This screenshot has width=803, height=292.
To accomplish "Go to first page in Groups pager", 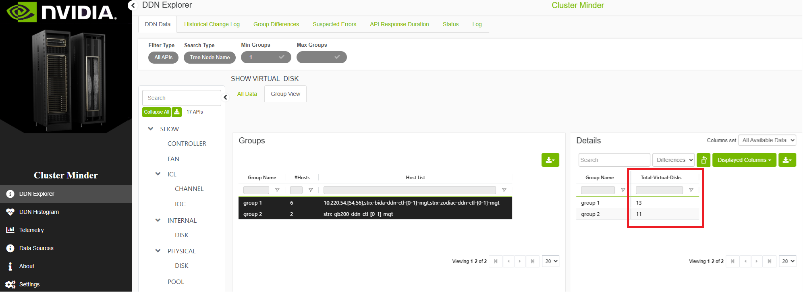I will (496, 261).
